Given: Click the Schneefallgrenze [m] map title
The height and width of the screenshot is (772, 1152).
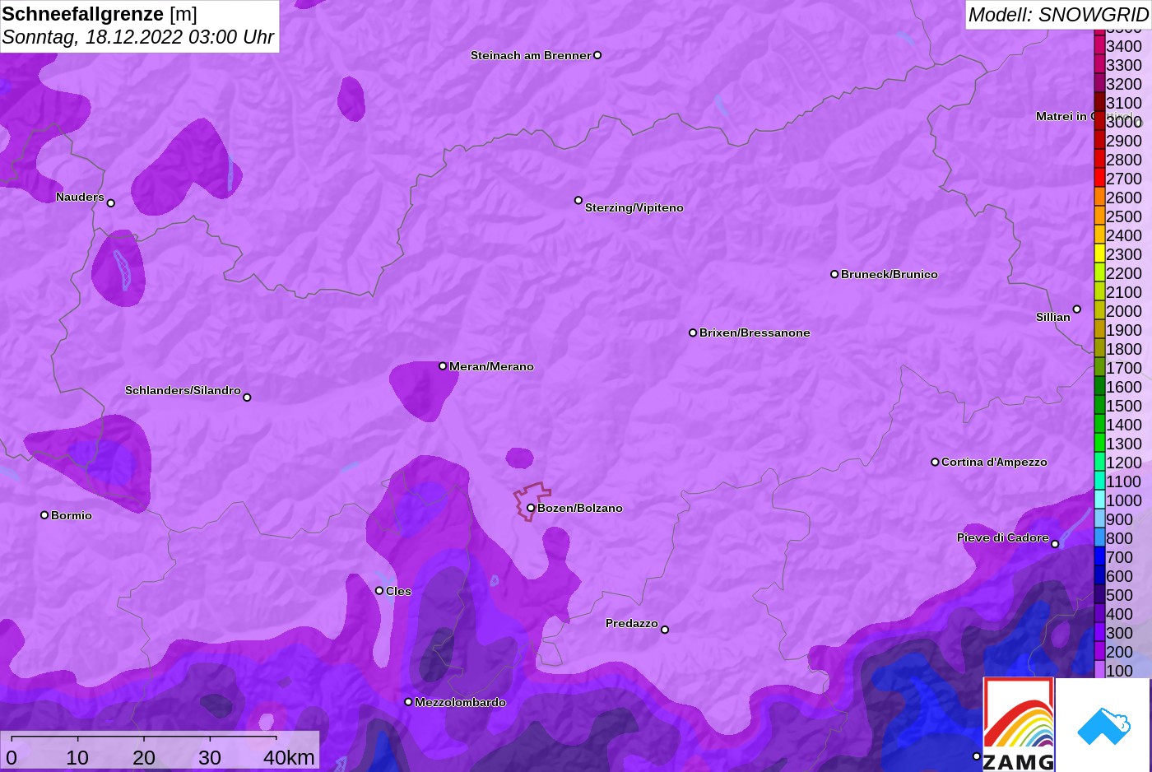Looking at the screenshot, I should click(x=100, y=14).
